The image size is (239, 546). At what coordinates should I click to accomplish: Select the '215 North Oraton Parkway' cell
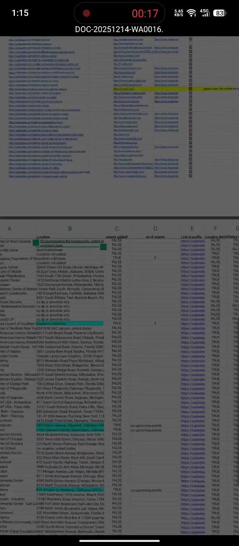click(70, 444)
